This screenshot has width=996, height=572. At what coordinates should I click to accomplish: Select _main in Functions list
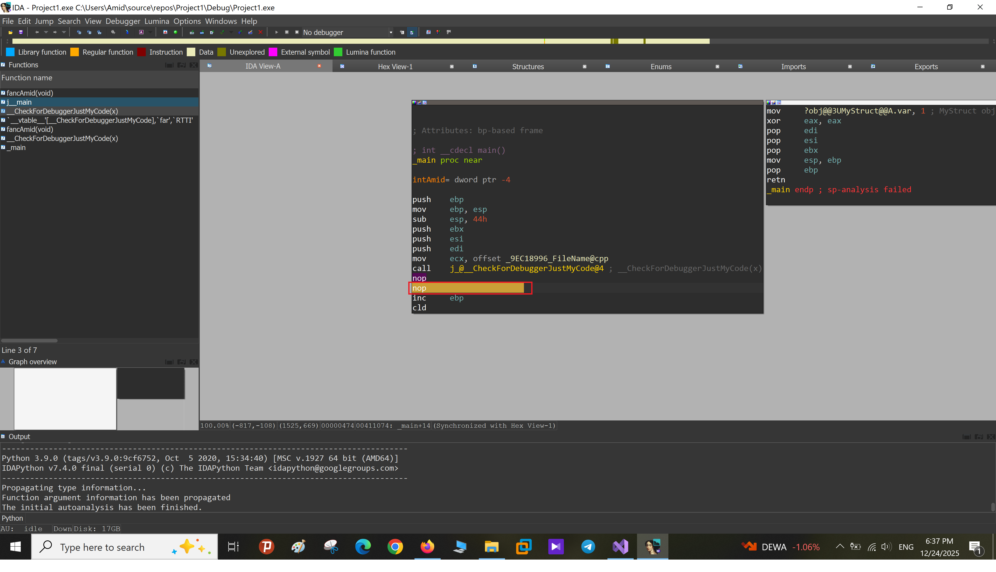pyautogui.click(x=16, y=147)
